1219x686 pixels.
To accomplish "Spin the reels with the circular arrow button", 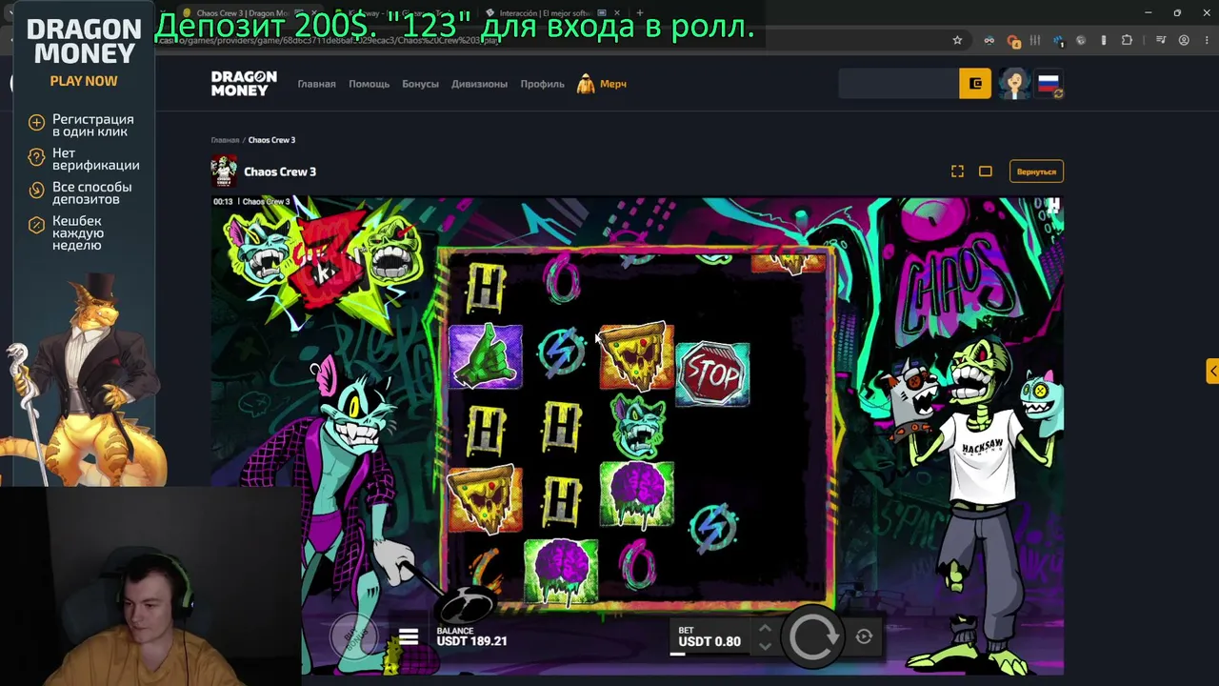I will 812,636.
